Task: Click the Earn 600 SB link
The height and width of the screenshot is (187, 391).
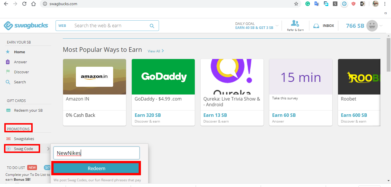Action: [x=354, y=115]
